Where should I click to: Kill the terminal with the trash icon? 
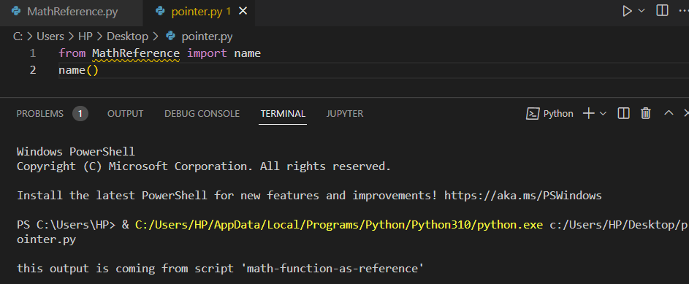[645, 114]
